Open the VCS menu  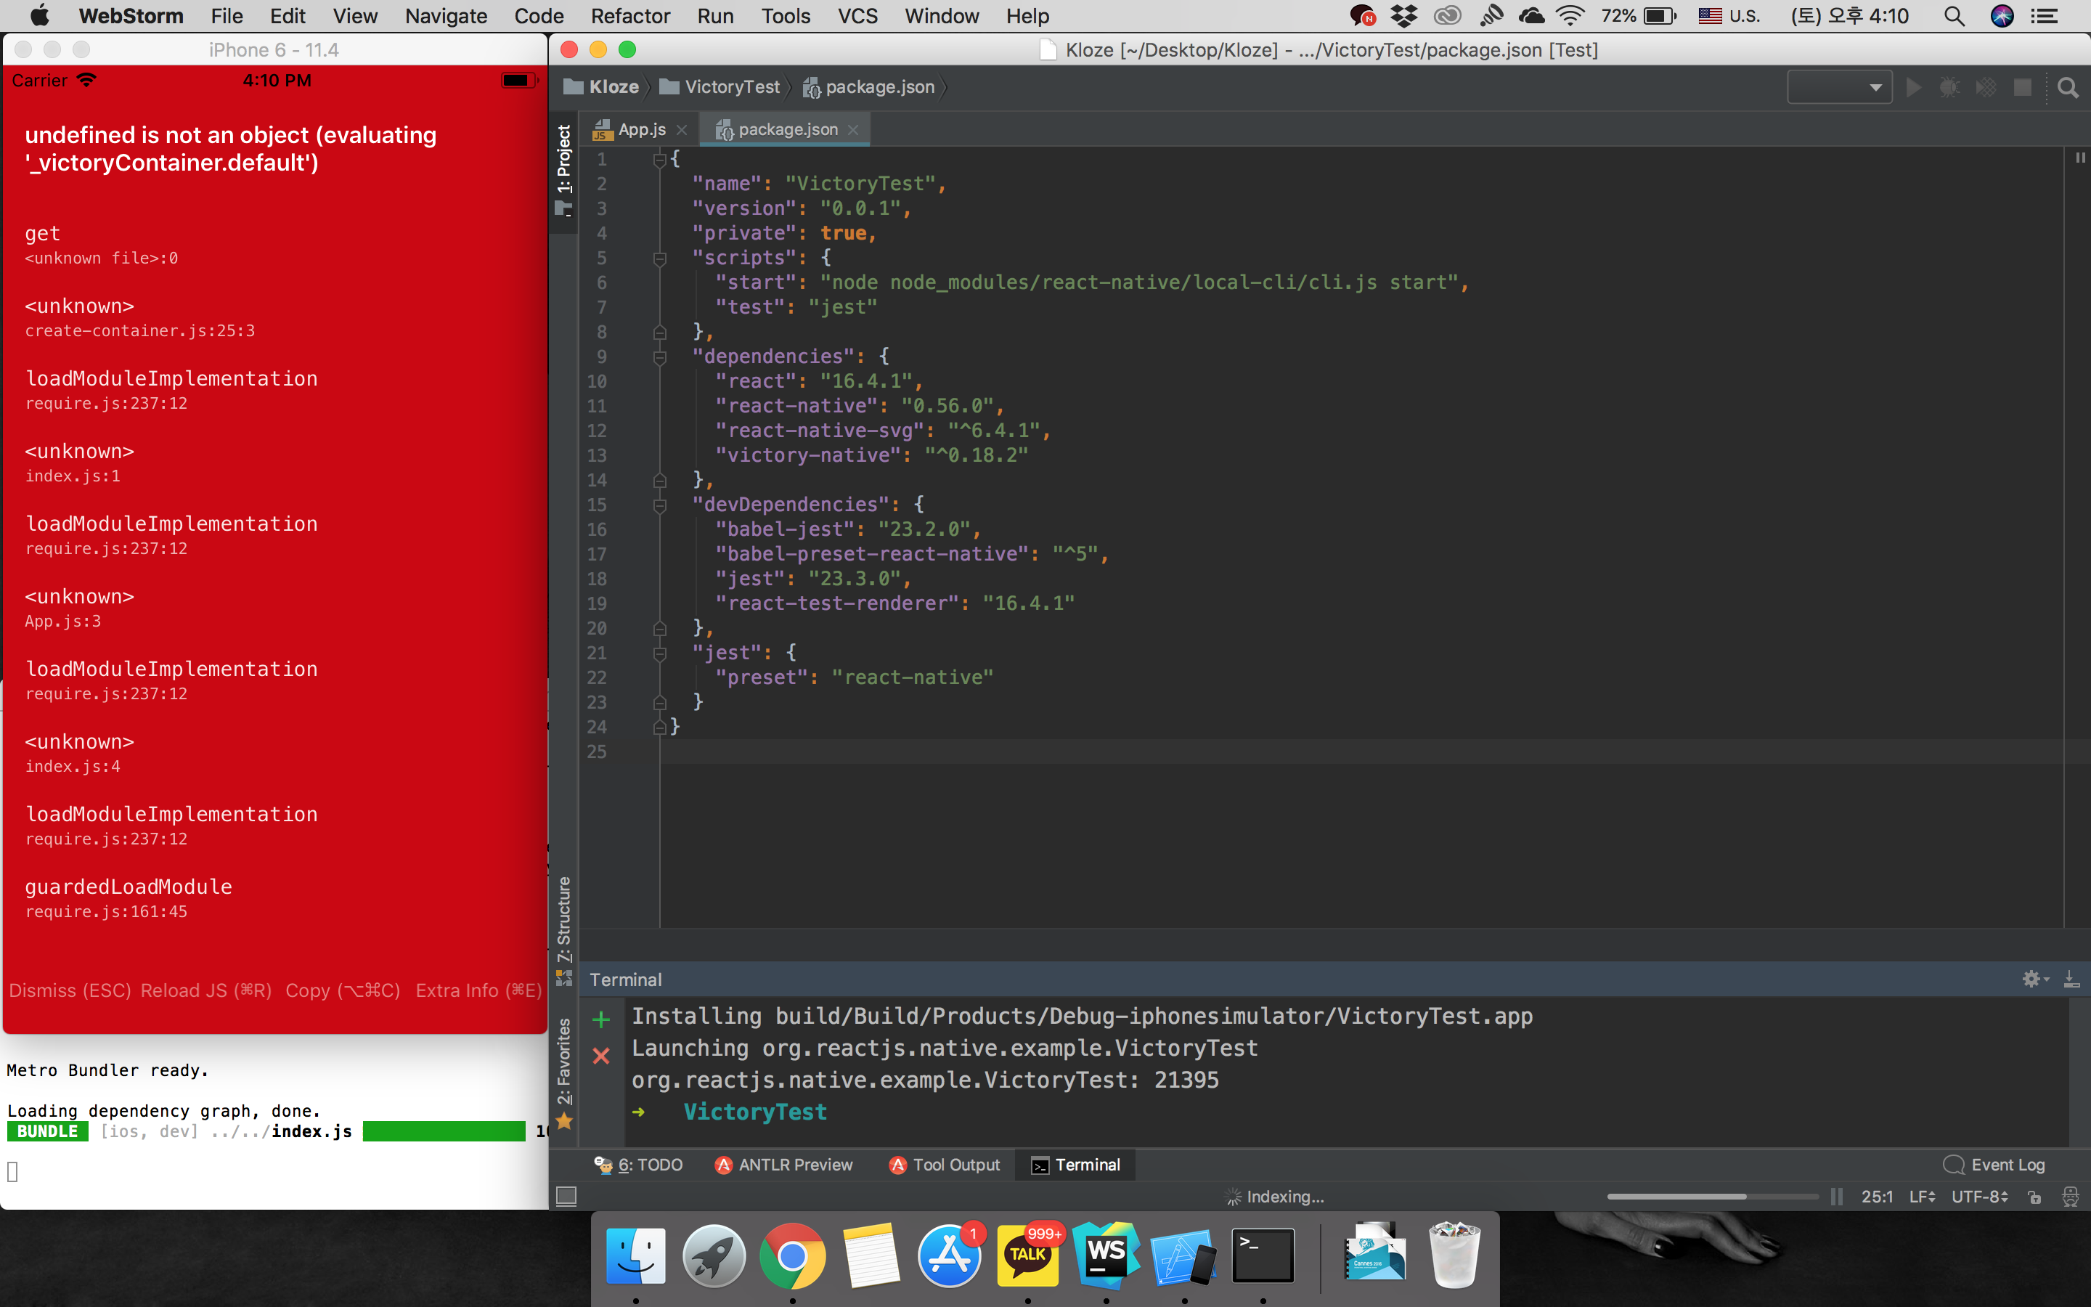[857, 15]
